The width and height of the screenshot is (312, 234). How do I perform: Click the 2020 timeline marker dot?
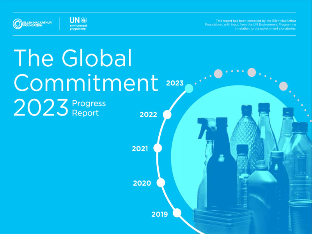click(161, 183)
